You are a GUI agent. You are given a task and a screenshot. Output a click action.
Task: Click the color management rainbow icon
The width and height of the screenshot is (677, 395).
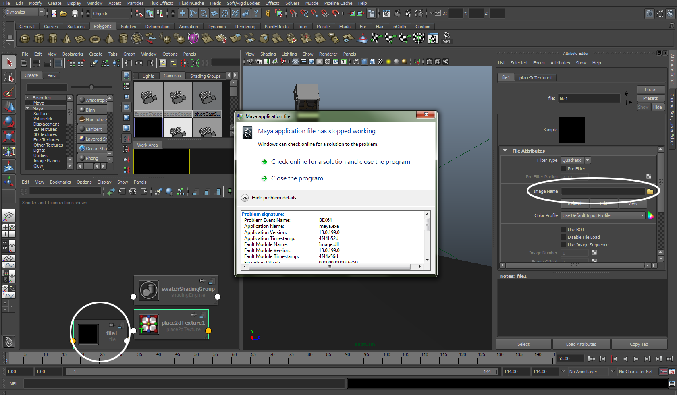[x=650, y=215]
